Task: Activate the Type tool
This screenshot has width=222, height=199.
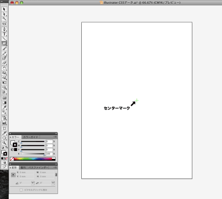Action: click(4, 34)
